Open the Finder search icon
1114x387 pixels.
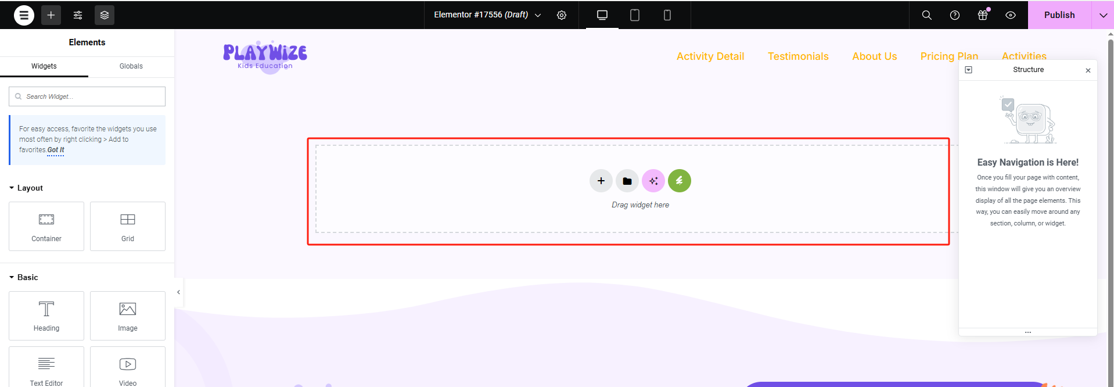click(927, 15)
